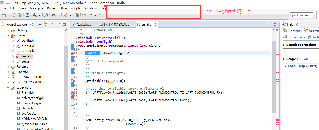This screenshot has width=319, height=130.
Task: Click Collapse All in Project Explorer
Action: click(x=40, y=24)
